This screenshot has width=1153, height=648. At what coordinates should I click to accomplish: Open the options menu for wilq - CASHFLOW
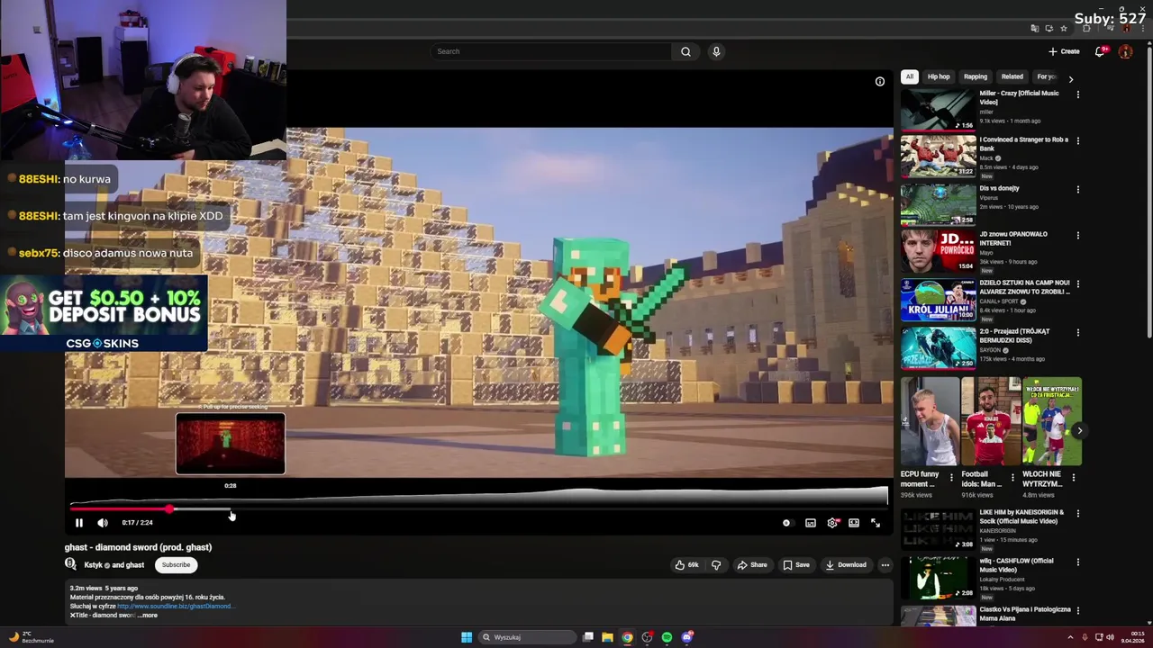click(x=1077, y=562)
